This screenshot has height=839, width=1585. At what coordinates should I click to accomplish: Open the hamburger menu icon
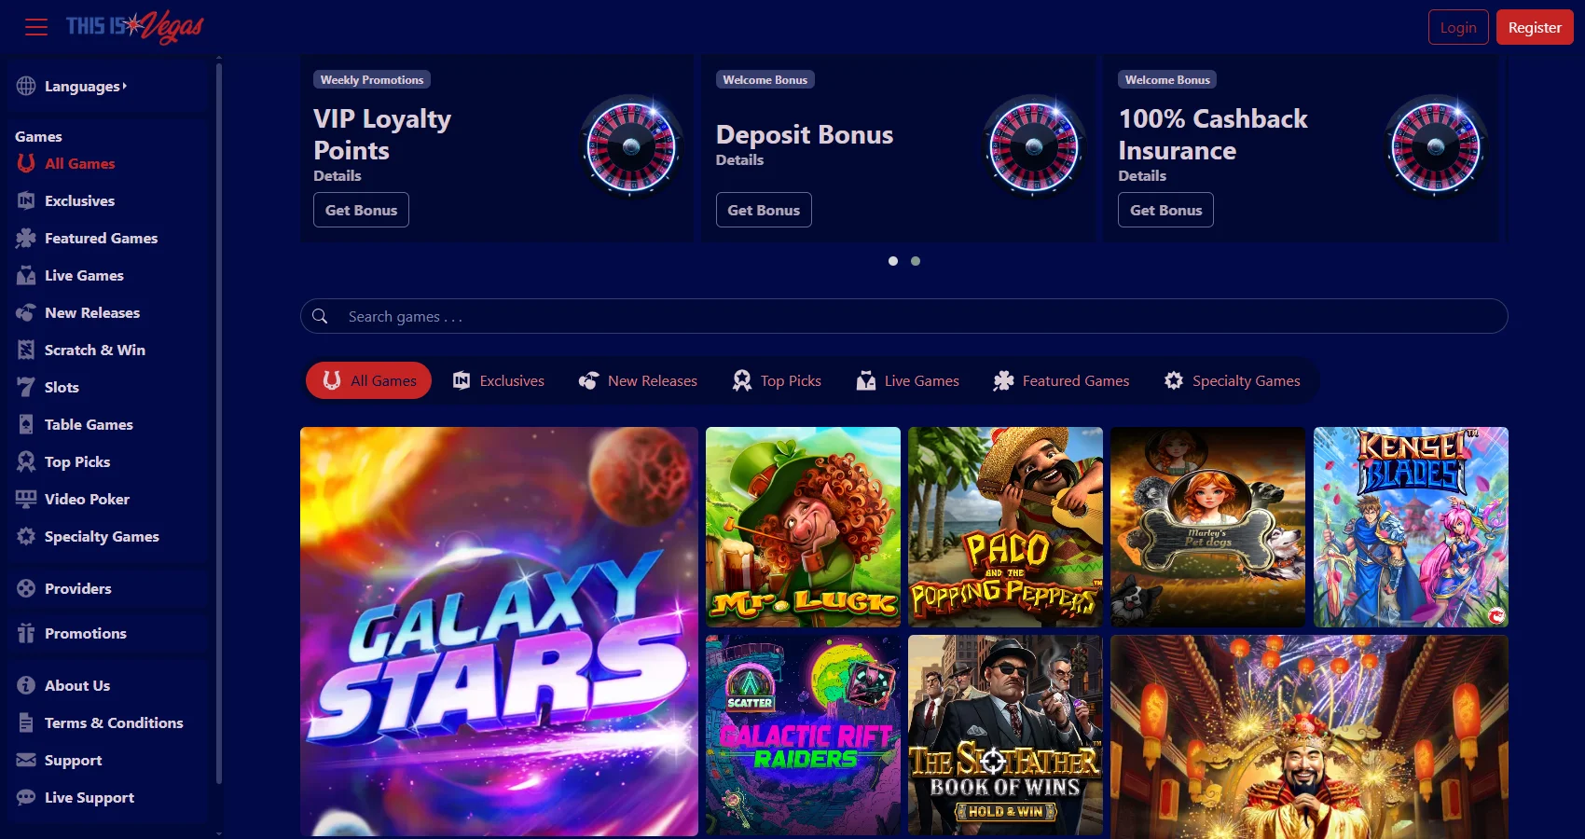click(x=36, y=27)
